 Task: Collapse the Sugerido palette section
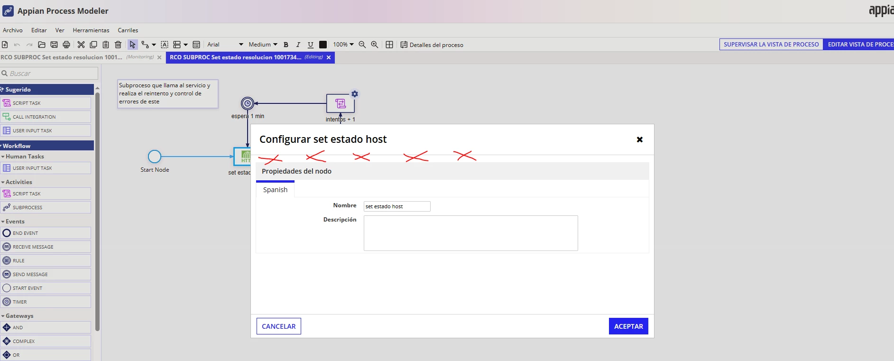pyautogui.click(x=47, y=90)
